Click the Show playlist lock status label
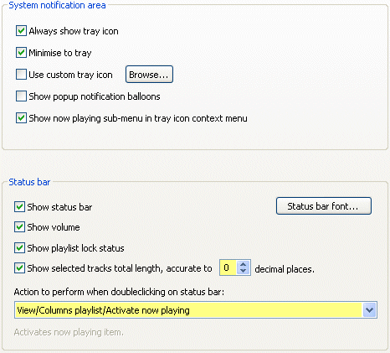 (75, 248)
